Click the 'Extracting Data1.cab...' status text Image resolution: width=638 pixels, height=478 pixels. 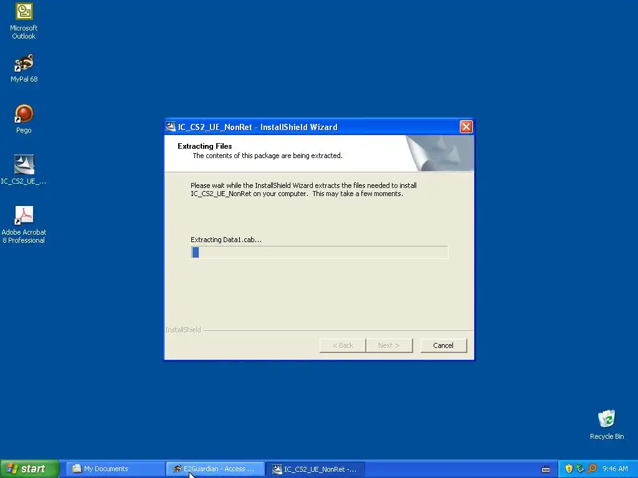pos(226,240)
